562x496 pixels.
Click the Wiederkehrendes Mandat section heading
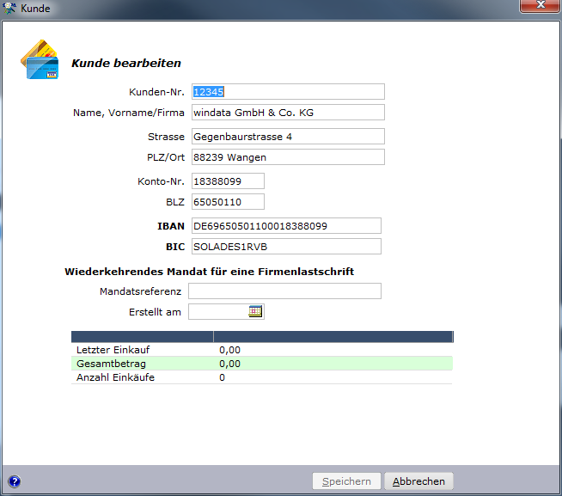point(210,272)
